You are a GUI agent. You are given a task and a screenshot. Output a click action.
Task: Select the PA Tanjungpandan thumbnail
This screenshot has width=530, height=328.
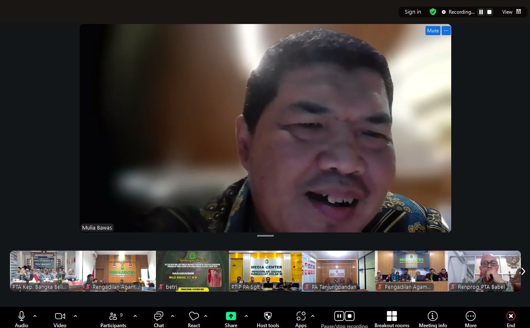point(338,271)
